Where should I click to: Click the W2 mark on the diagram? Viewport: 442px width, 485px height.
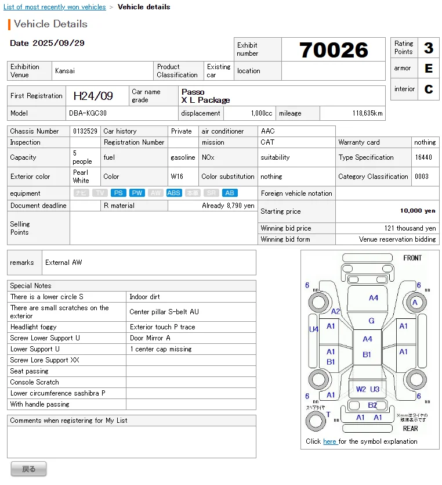(x=361, y=389)
